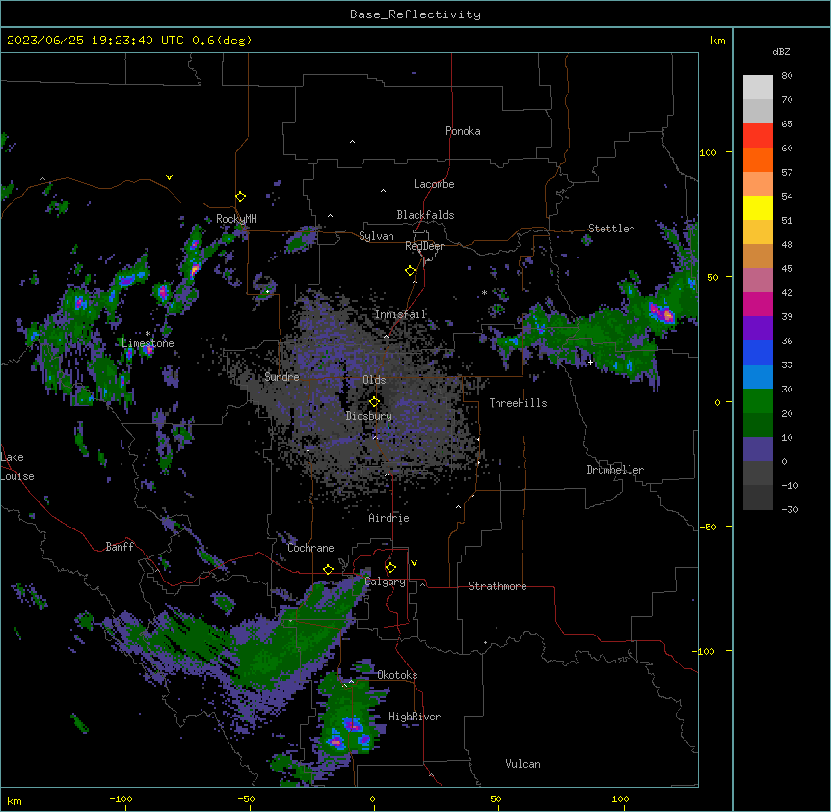Select the Cochrane label

[x=310, y=548]
